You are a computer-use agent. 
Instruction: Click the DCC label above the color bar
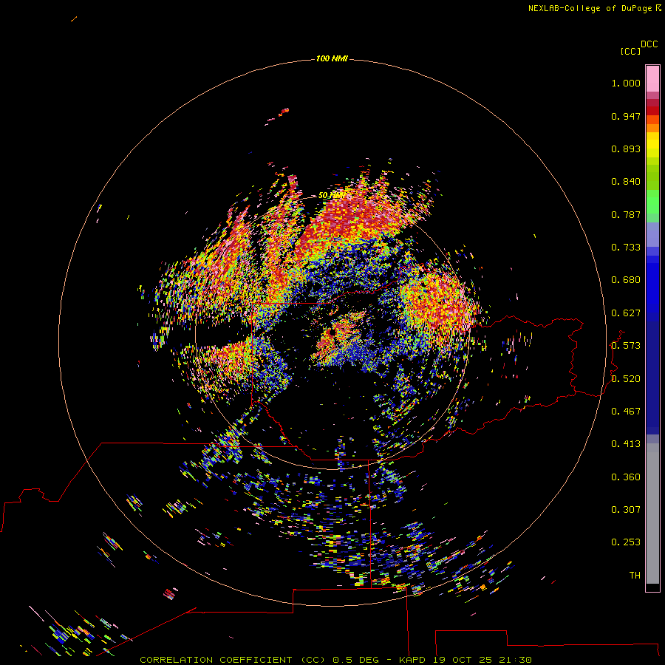click(649, 44)
